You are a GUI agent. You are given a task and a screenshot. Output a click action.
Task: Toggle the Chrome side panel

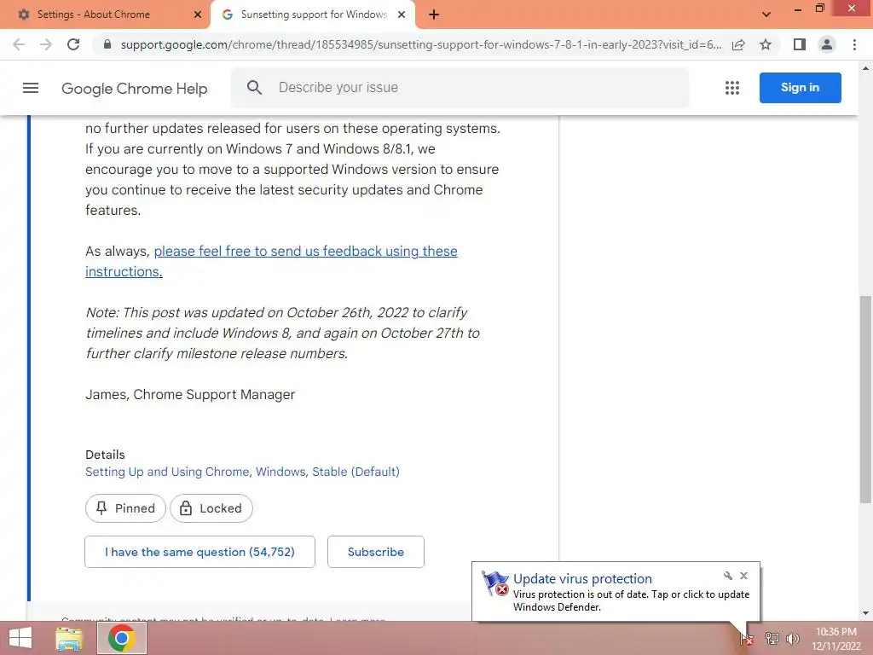(x=800, y=44)
